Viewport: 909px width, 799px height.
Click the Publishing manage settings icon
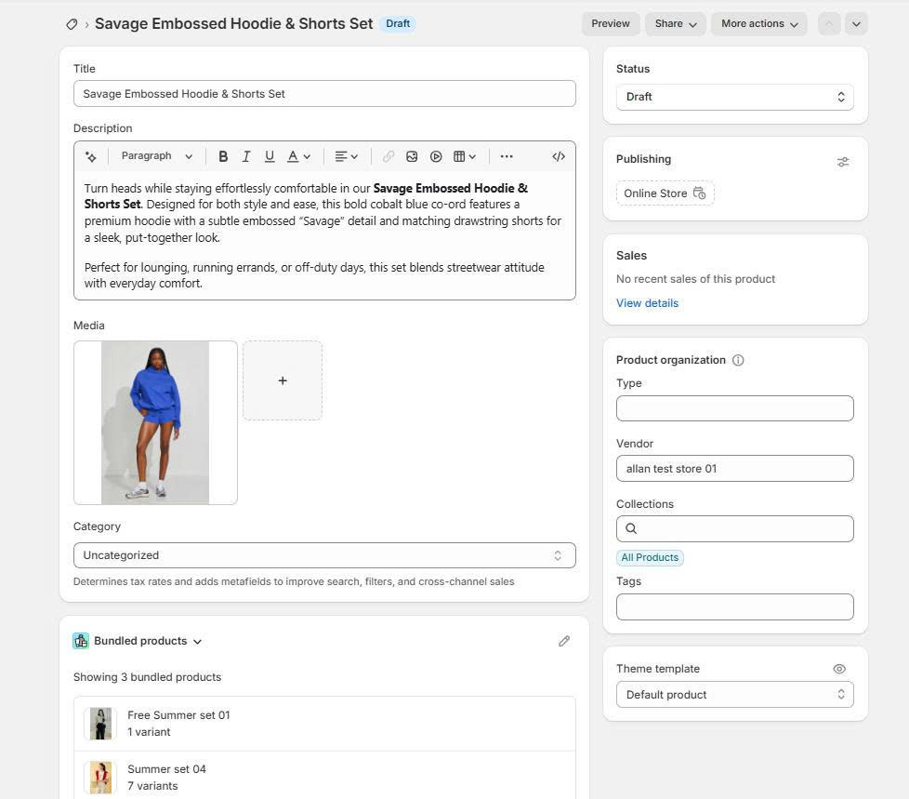[843, 162]
